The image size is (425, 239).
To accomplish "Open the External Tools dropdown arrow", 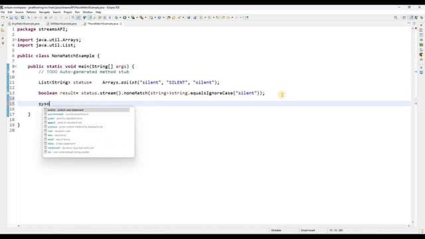I will point(145,18).
